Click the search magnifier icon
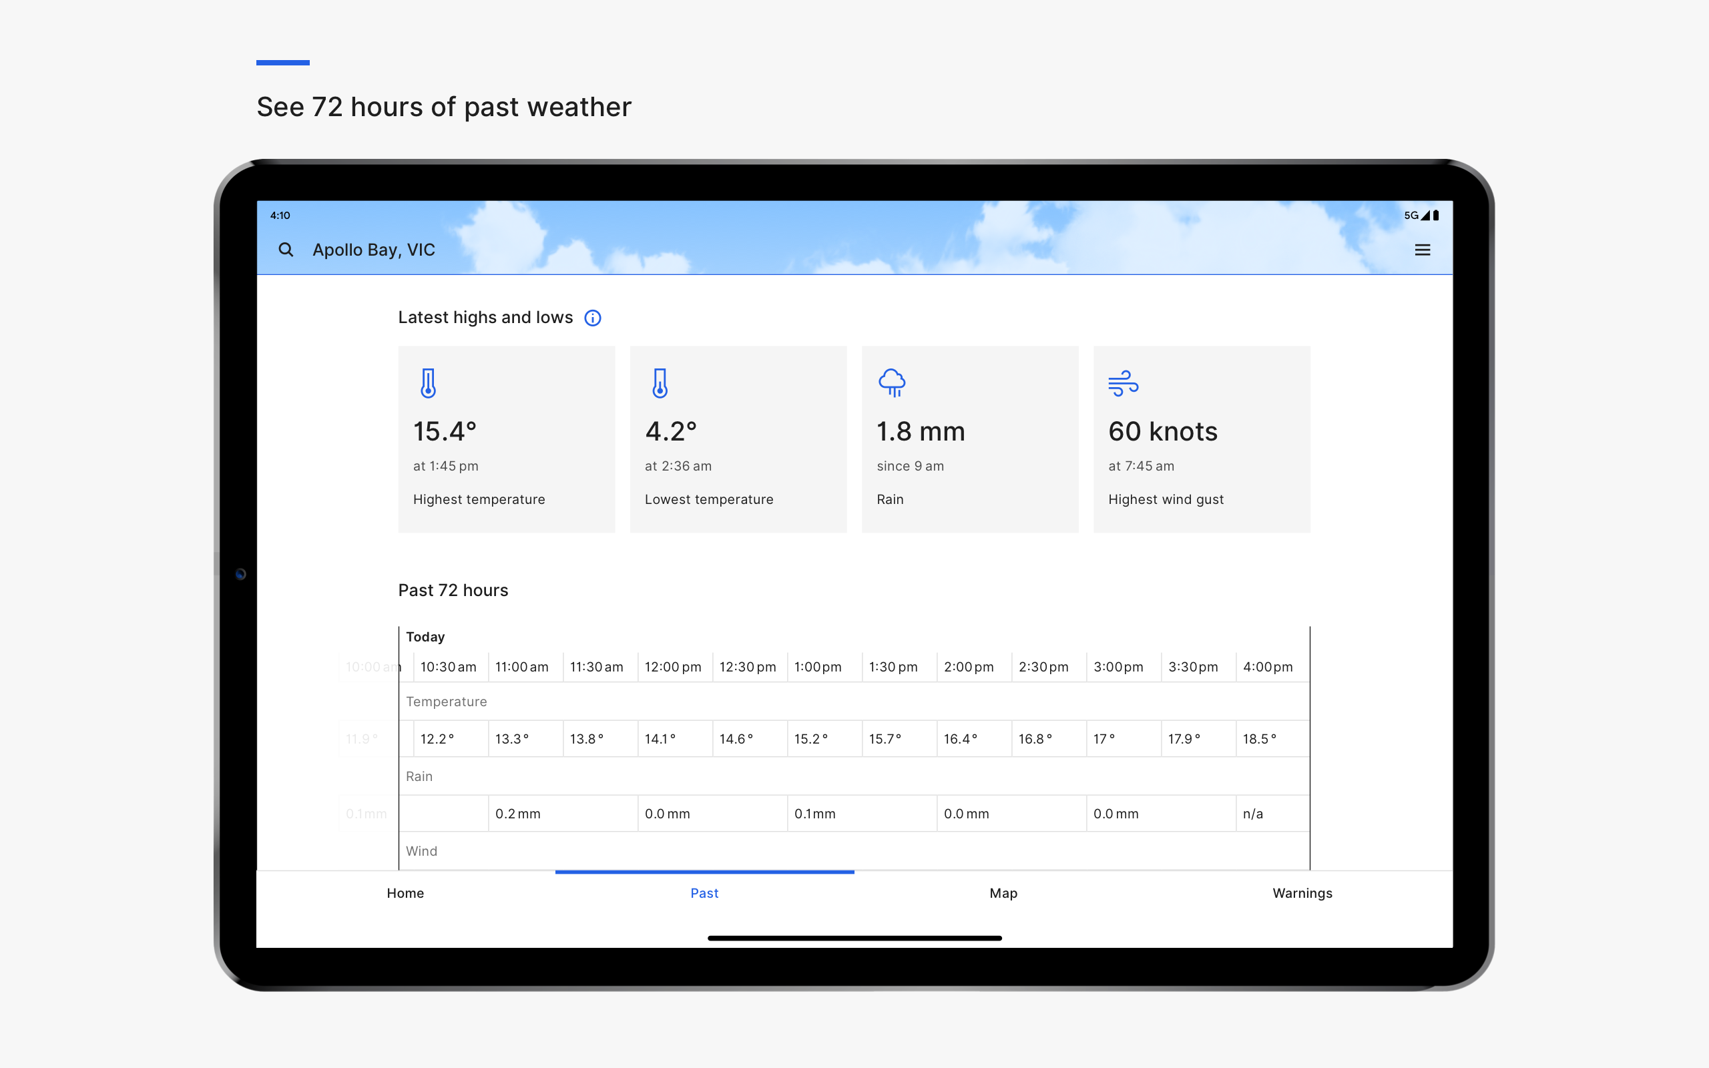Viewport: 1709px width, 1068px height. tap(285, 250)
